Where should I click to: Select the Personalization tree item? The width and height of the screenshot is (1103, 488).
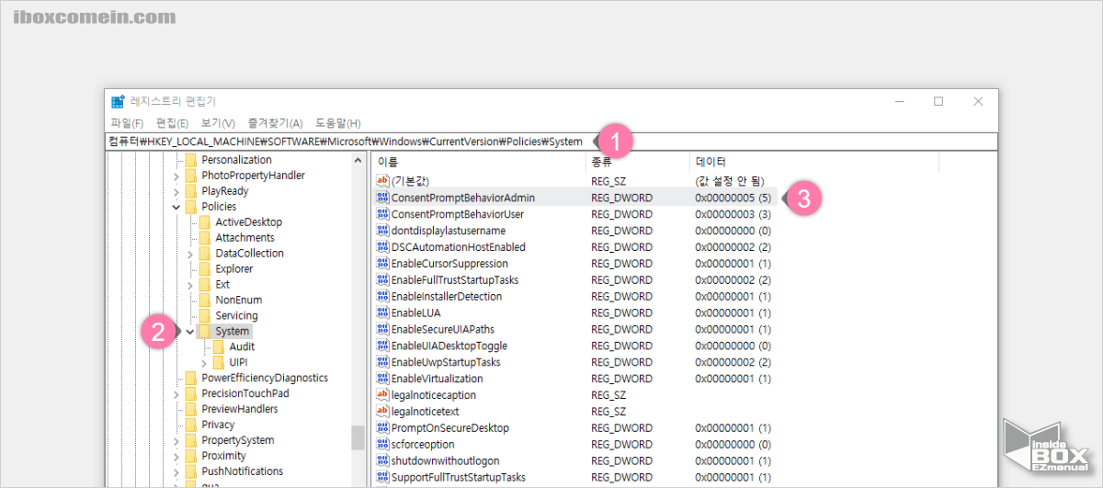coord(236,160)
